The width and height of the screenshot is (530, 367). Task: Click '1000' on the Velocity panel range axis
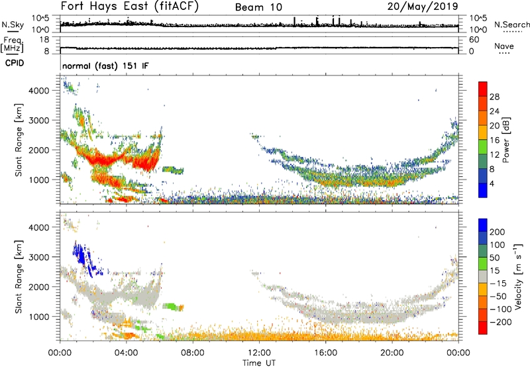tap(38, 317)
